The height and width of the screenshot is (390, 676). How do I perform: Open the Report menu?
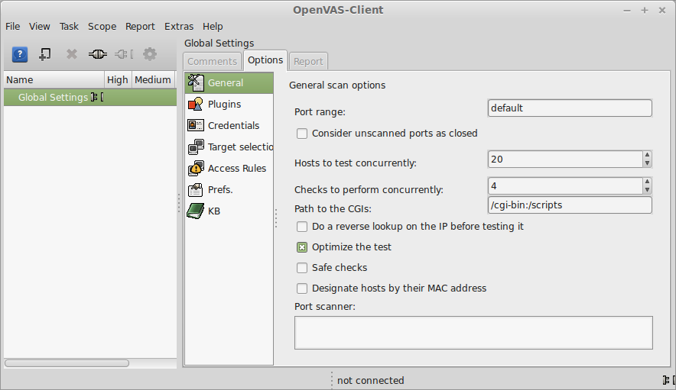140,26
